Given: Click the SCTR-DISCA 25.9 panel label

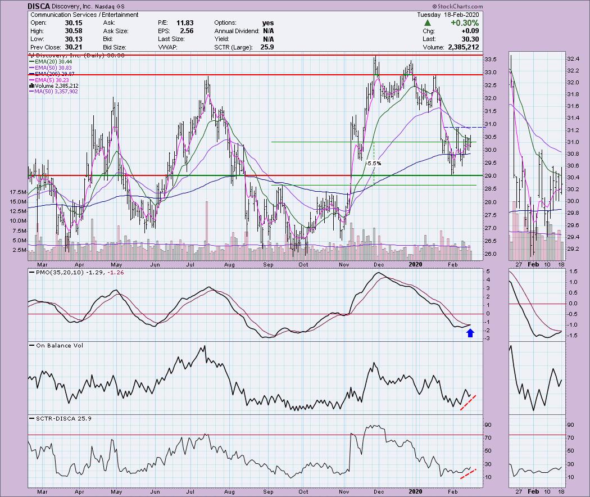Looking at the screenshot, I should [x=63, y=418].
